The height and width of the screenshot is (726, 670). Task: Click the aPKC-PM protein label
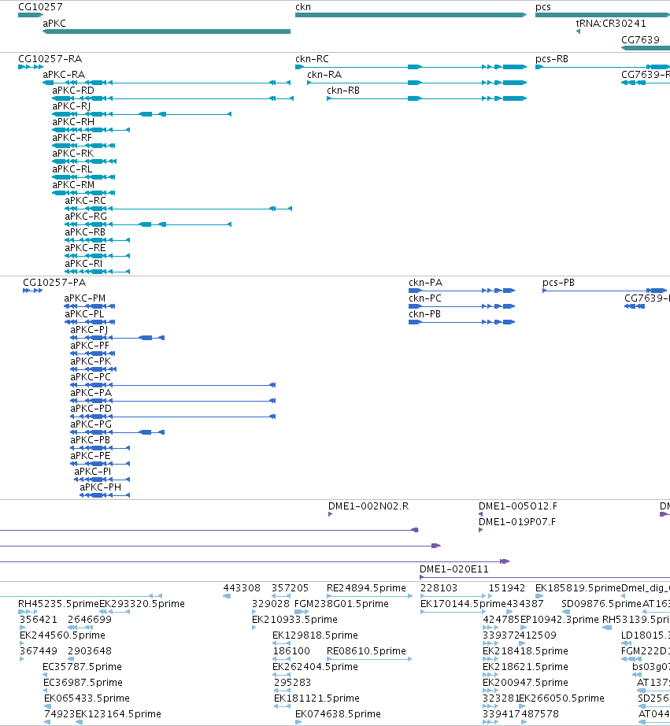85,298
